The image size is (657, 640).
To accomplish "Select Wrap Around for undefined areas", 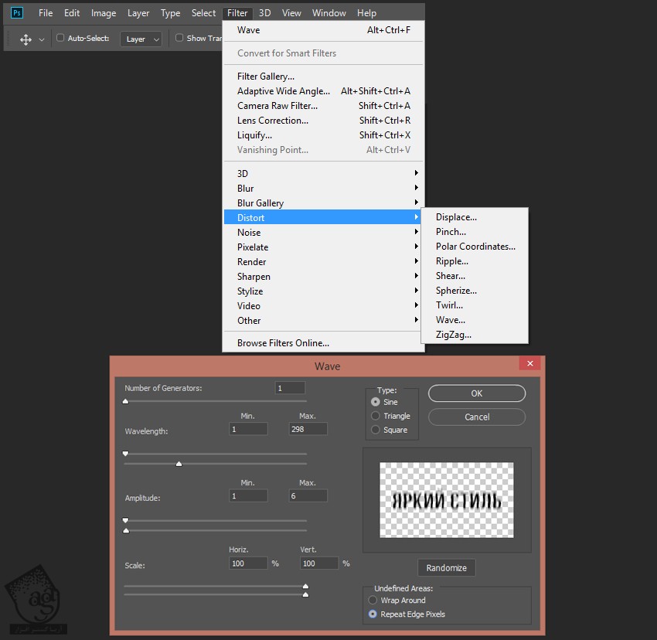I will pos(373,600).
